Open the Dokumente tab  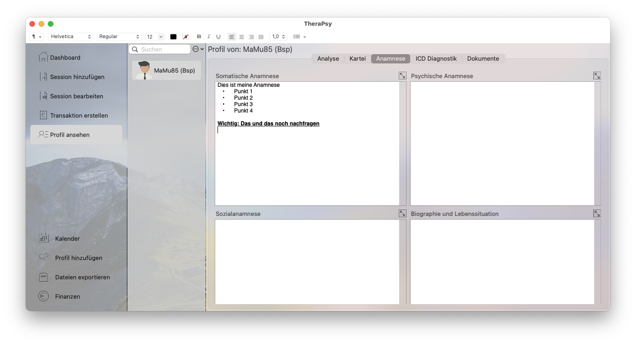coord(483,59)
